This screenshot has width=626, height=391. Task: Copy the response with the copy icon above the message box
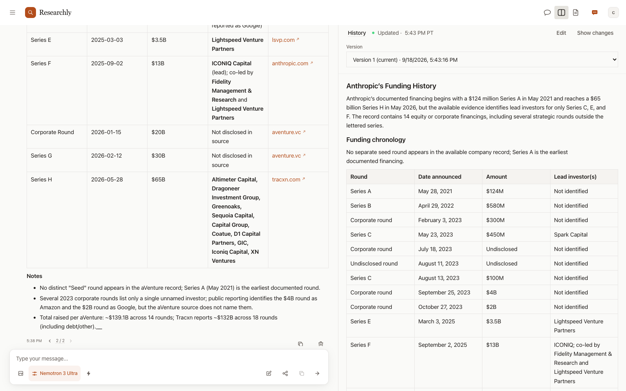point(300,344)
